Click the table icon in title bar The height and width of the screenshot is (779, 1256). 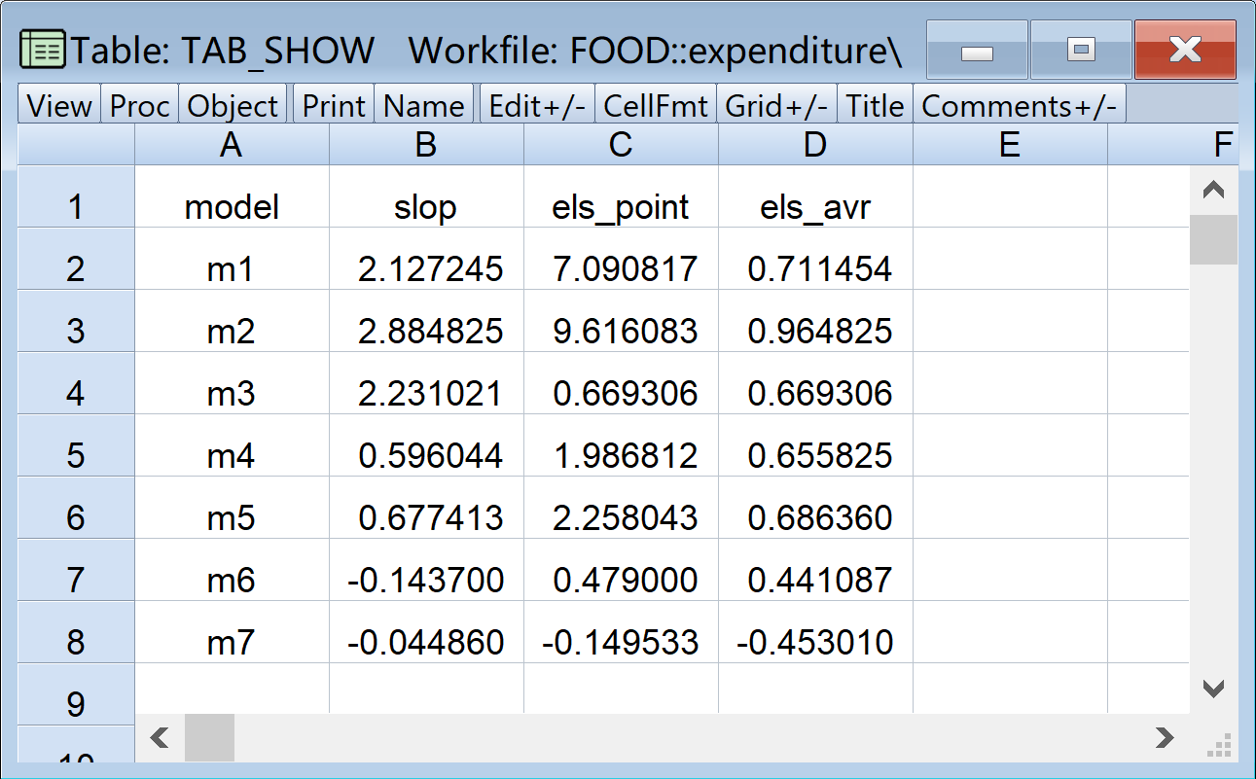click(x=41, y=50)
